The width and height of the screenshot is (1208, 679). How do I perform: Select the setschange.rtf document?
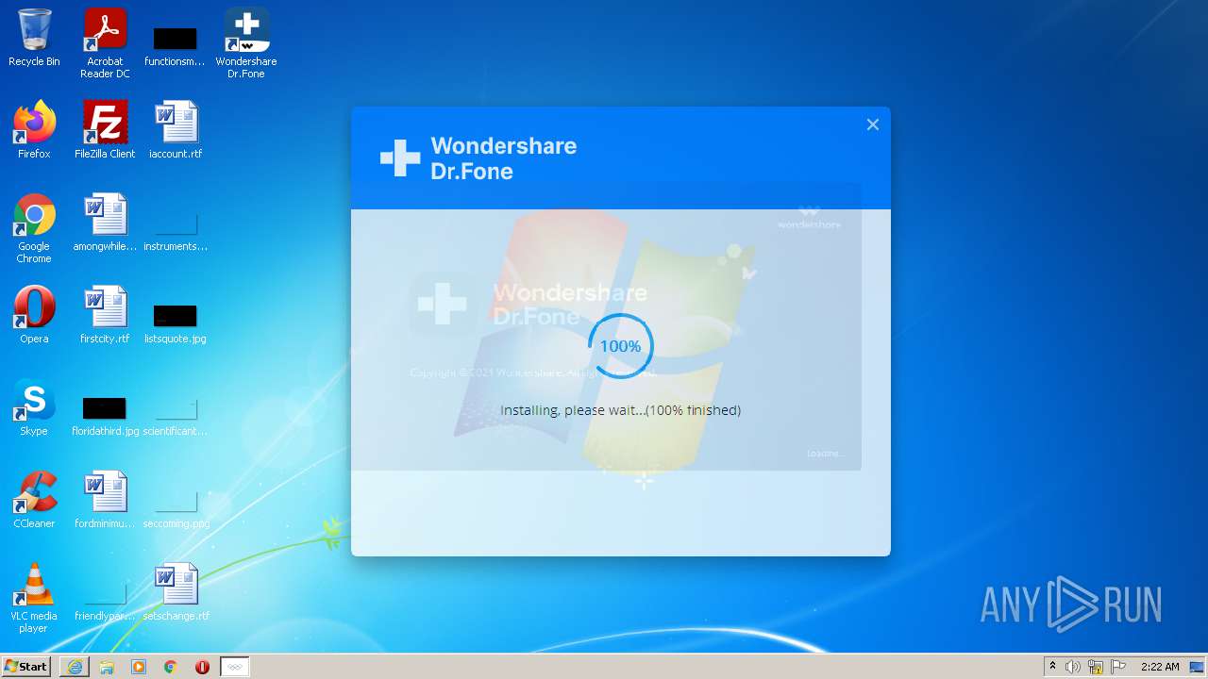[x=176, y=592]
